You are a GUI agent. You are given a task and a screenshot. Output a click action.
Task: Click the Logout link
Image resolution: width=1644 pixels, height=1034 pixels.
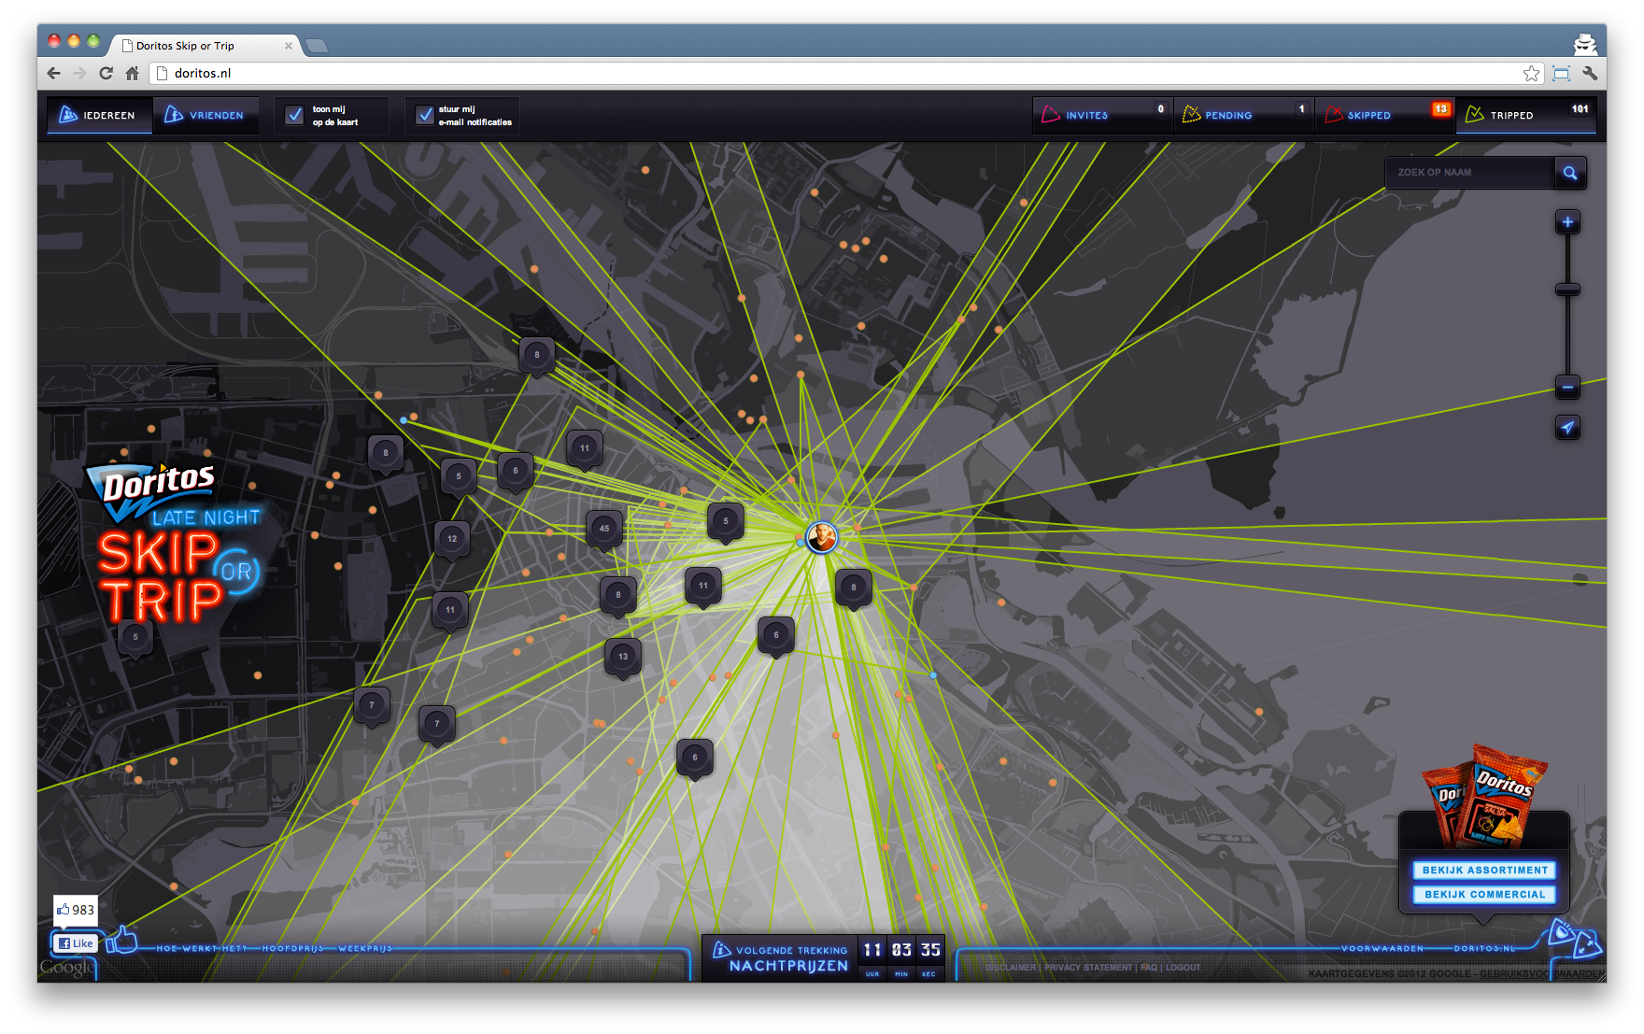[x=1183, y=968]
